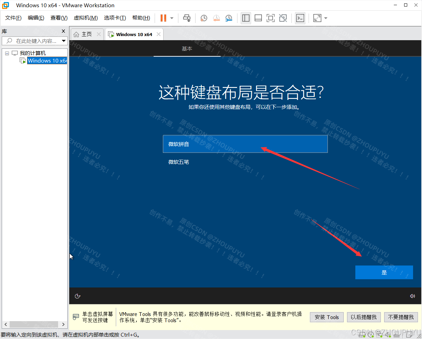This screenshot has height=339, width=422.
Task: Open the snapshot manager icon
Action: [x=229, y=18]
